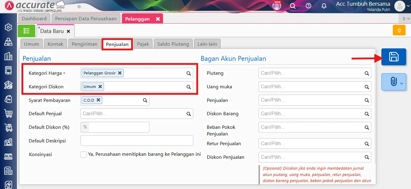The width and height of the screenshot is (411, 189).
Task: Open the notification bell
Action: coord(324,5)
